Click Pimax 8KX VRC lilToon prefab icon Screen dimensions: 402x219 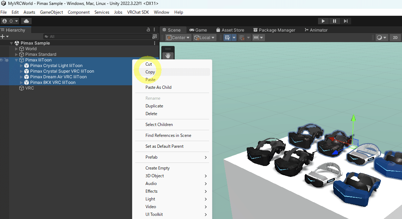[x=26, y=82]
